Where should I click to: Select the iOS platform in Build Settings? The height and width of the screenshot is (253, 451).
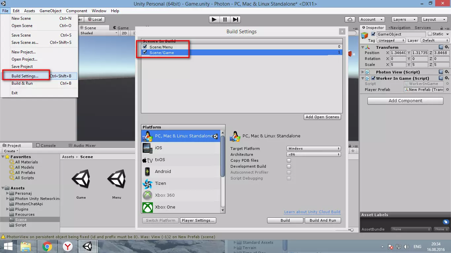[x=158, y=148]
